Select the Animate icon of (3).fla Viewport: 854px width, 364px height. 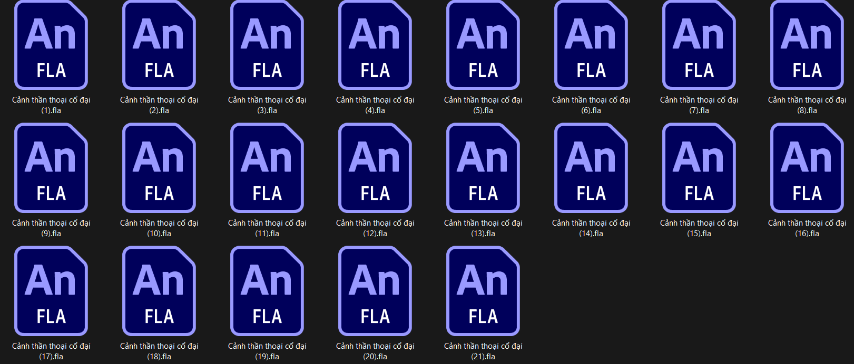[267, 45]
